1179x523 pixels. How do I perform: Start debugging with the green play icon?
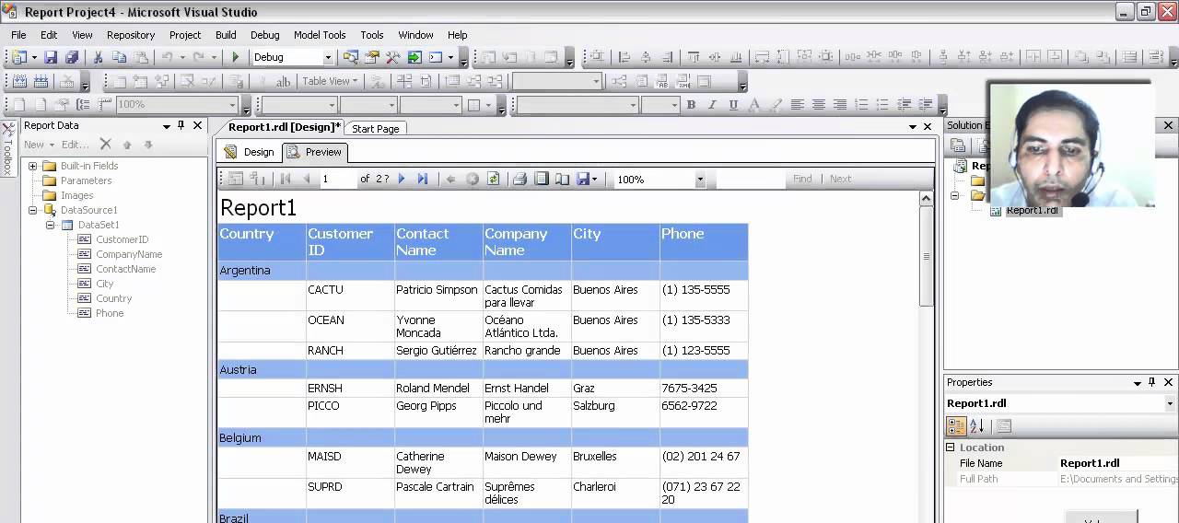[235, 57]
